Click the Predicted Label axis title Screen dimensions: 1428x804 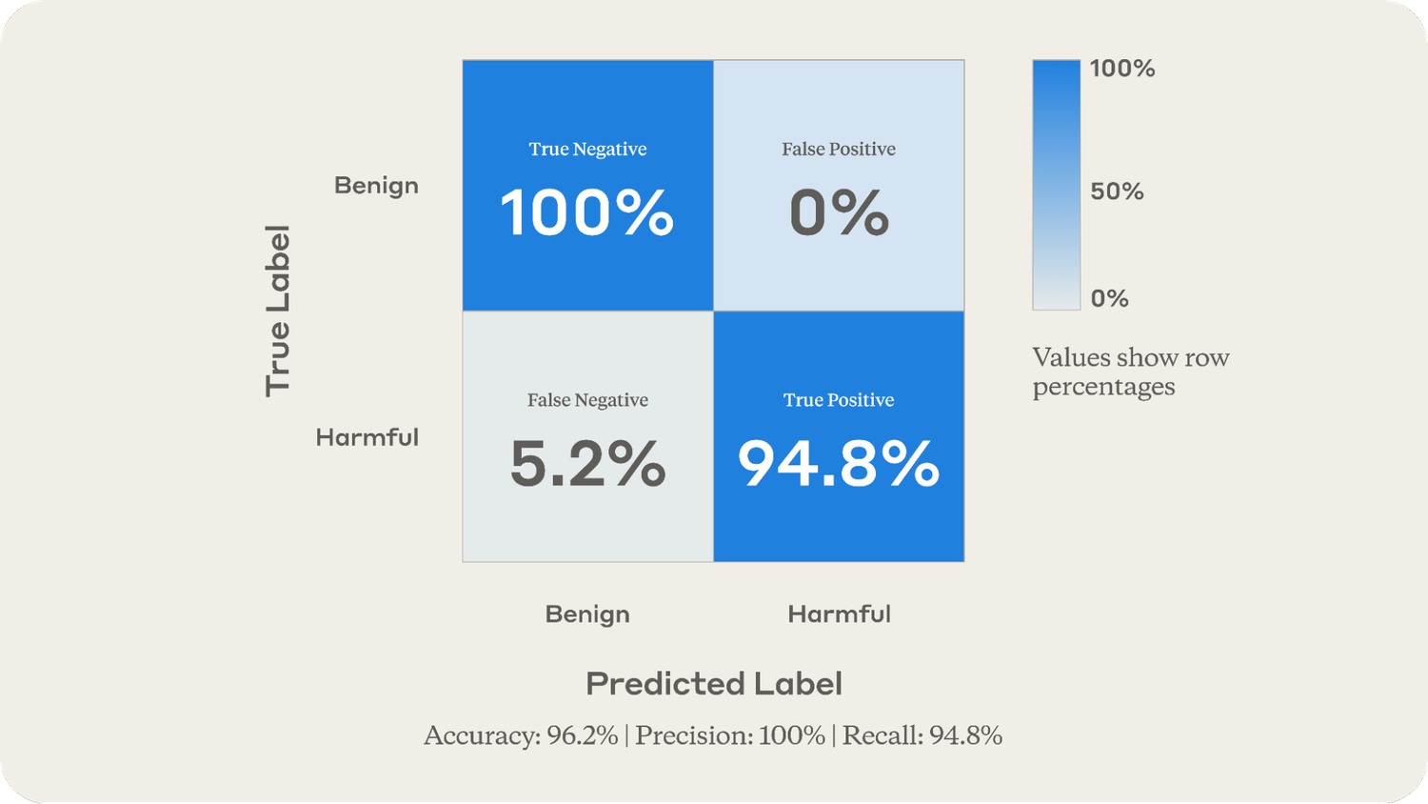point(714,684)
